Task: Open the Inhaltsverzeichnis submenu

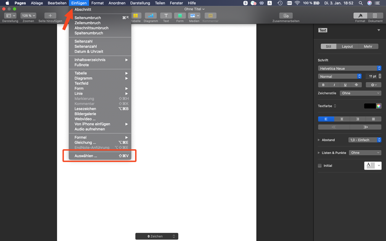Action: [x=100, y=60]
